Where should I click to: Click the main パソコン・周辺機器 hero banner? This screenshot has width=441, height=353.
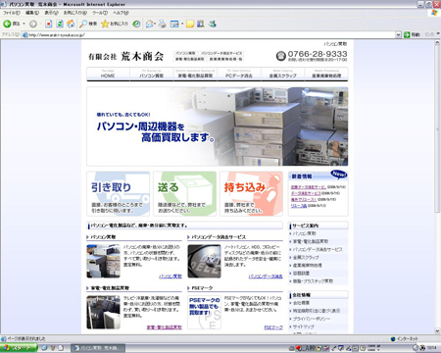pos(218,126)
